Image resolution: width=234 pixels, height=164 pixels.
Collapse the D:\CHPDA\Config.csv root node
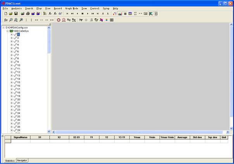pos(3,28)
